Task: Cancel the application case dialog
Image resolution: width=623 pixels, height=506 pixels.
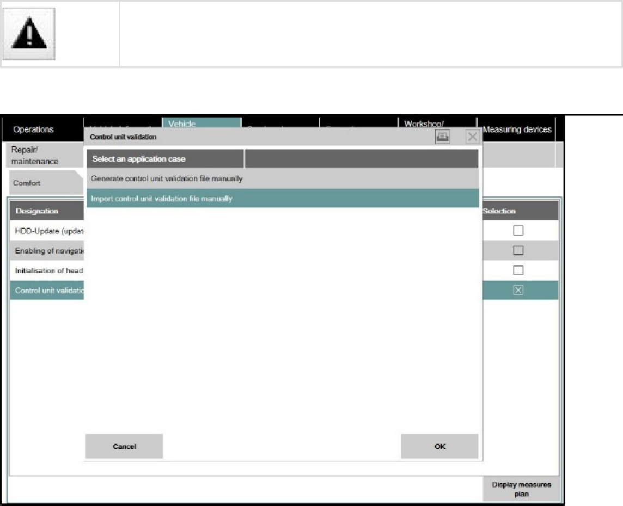Action: [124, 447]
